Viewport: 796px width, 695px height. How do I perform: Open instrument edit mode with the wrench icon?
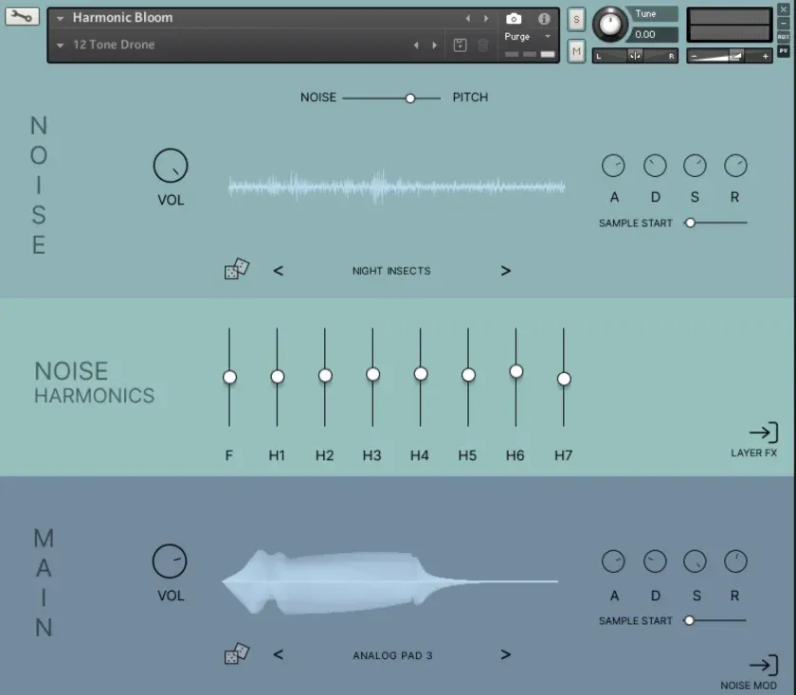coord(22,16)
